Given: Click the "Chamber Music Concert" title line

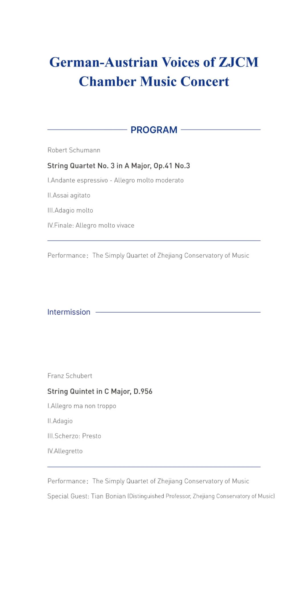Looking at the screenshot, I should (x=154, y=82).
